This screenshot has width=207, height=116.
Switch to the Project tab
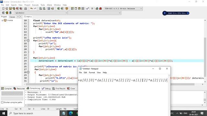click(x=4, y=17)
